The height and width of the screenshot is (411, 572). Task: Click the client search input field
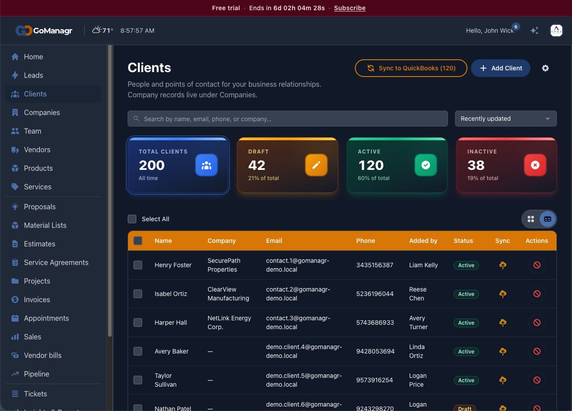[288, 119]
